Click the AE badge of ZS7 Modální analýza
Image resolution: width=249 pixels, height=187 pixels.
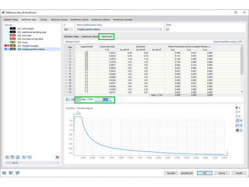pos(13,46)
